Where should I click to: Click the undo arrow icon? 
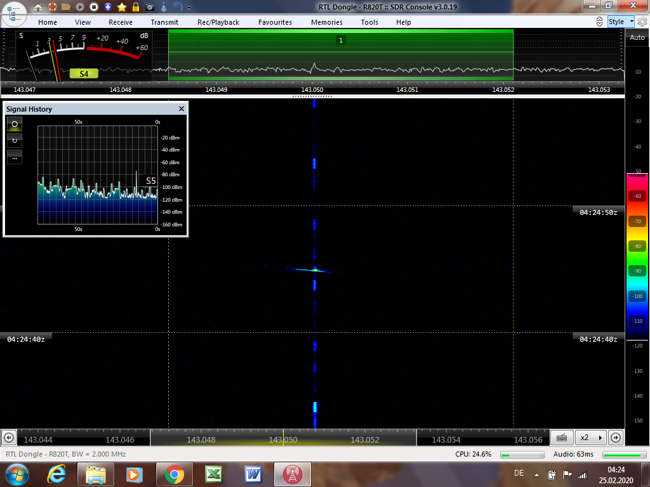(x=178, y=6)
